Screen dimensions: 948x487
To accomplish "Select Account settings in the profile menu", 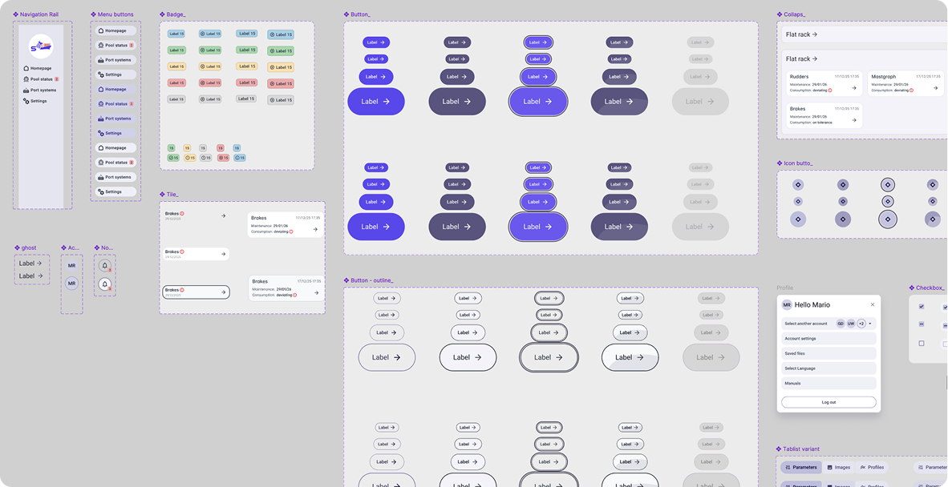I will point(828,339).
